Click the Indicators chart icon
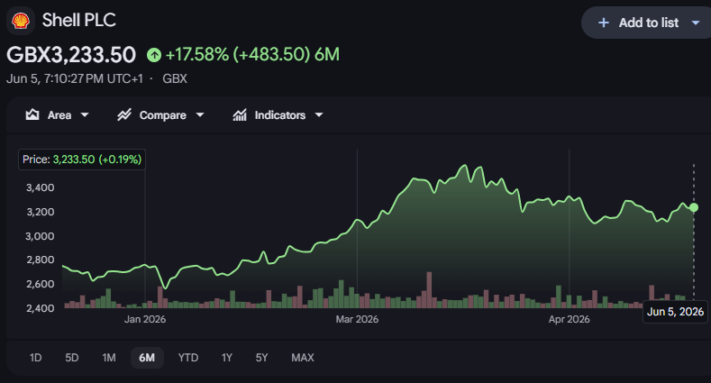The height and width of the screenshot is (383, 711). [240, 114]
